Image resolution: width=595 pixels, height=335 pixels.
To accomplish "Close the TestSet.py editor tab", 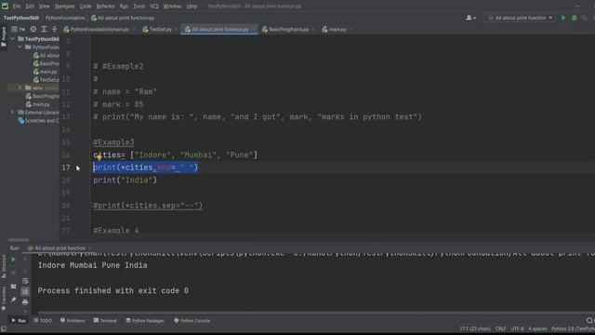I will click(x=176, y=29).
